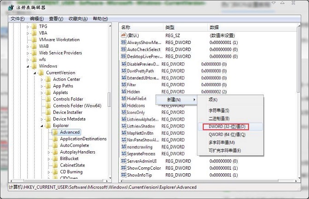
Task: Expand the wfs tree node
Action: pyautogui.click(x=28, y=60)
